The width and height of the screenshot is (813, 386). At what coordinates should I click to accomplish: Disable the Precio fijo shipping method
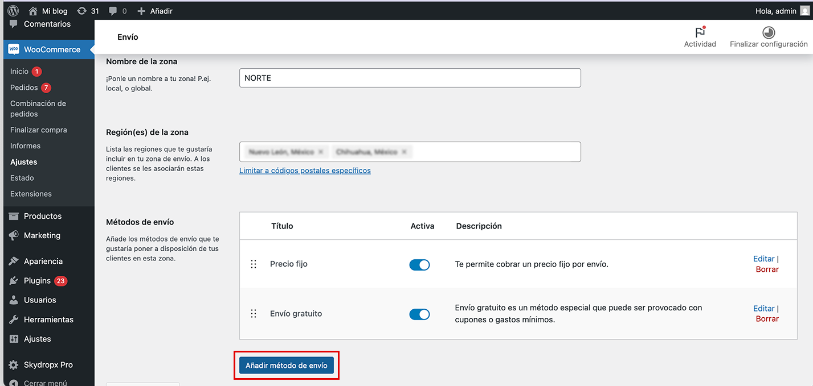[419, 265]
